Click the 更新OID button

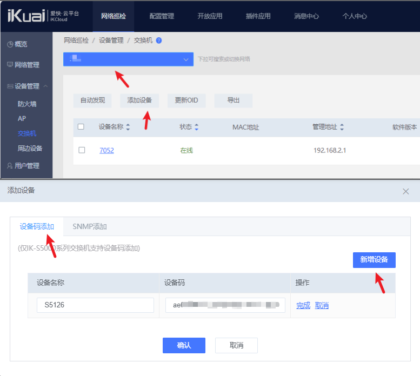click(x=186, y=100)
